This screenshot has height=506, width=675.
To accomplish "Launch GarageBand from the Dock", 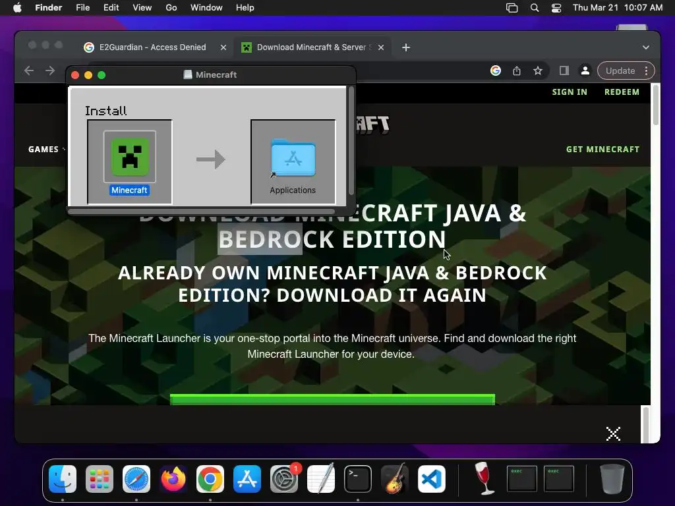I will 395,479.
